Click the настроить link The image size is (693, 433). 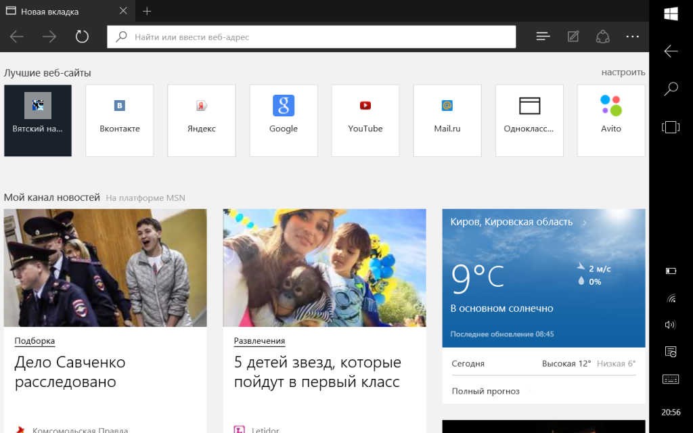click(x=623, y=72)
